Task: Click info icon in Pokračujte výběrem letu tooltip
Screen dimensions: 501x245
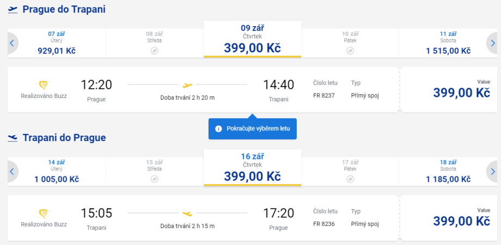Action: point(218,128)
